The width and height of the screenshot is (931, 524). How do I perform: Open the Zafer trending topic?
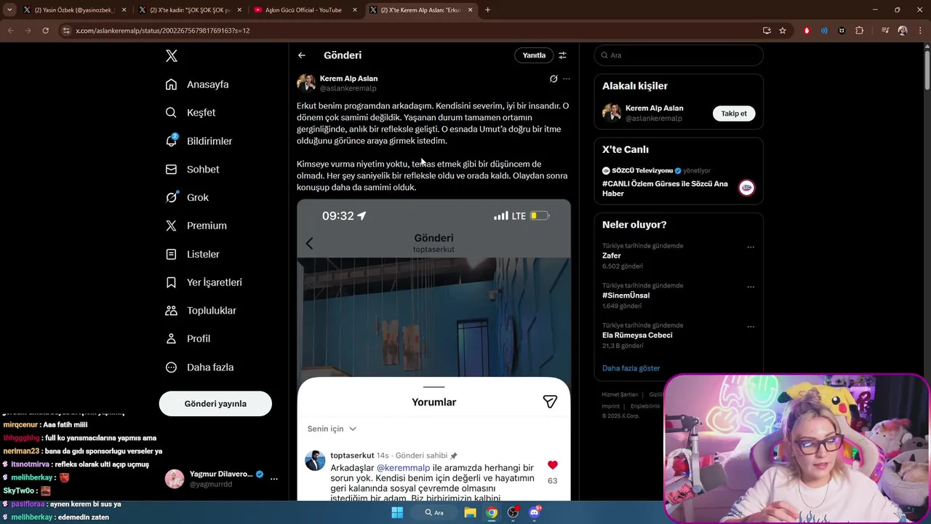(x=612, y=256)
